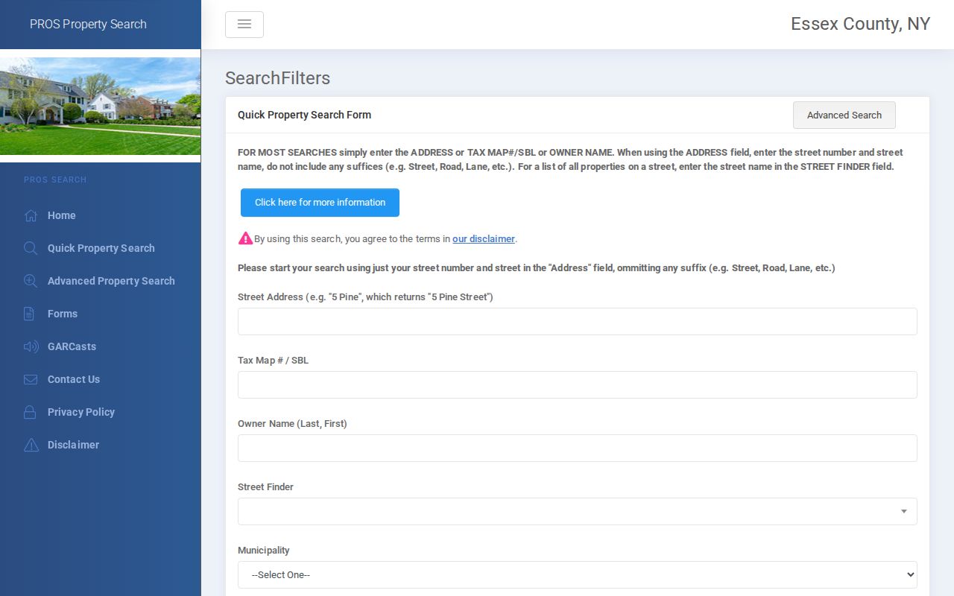Click the Home house icon in sidebar
Viewport: 954px width, 596px height.
click(31, 215)
